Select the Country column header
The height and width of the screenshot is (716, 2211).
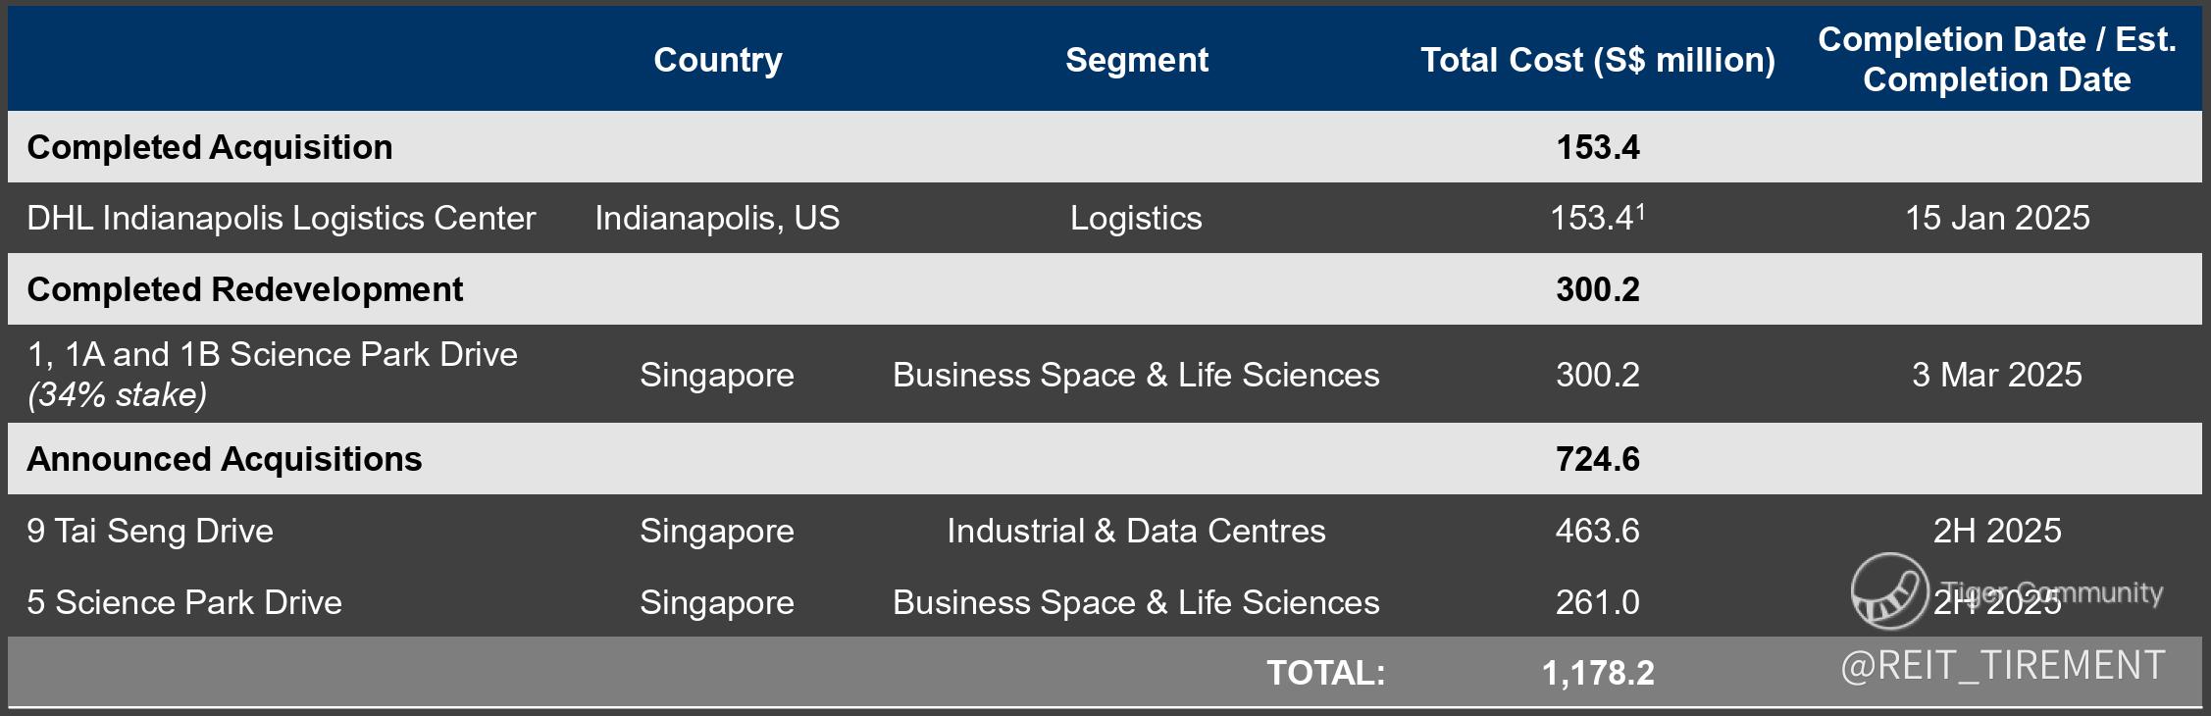click(x=718, y=60)
